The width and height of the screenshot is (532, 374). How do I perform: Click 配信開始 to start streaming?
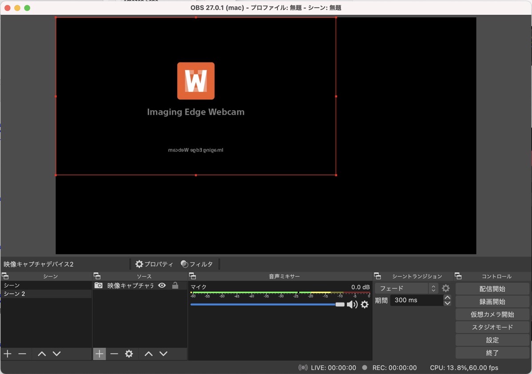[x=492, y=289]
